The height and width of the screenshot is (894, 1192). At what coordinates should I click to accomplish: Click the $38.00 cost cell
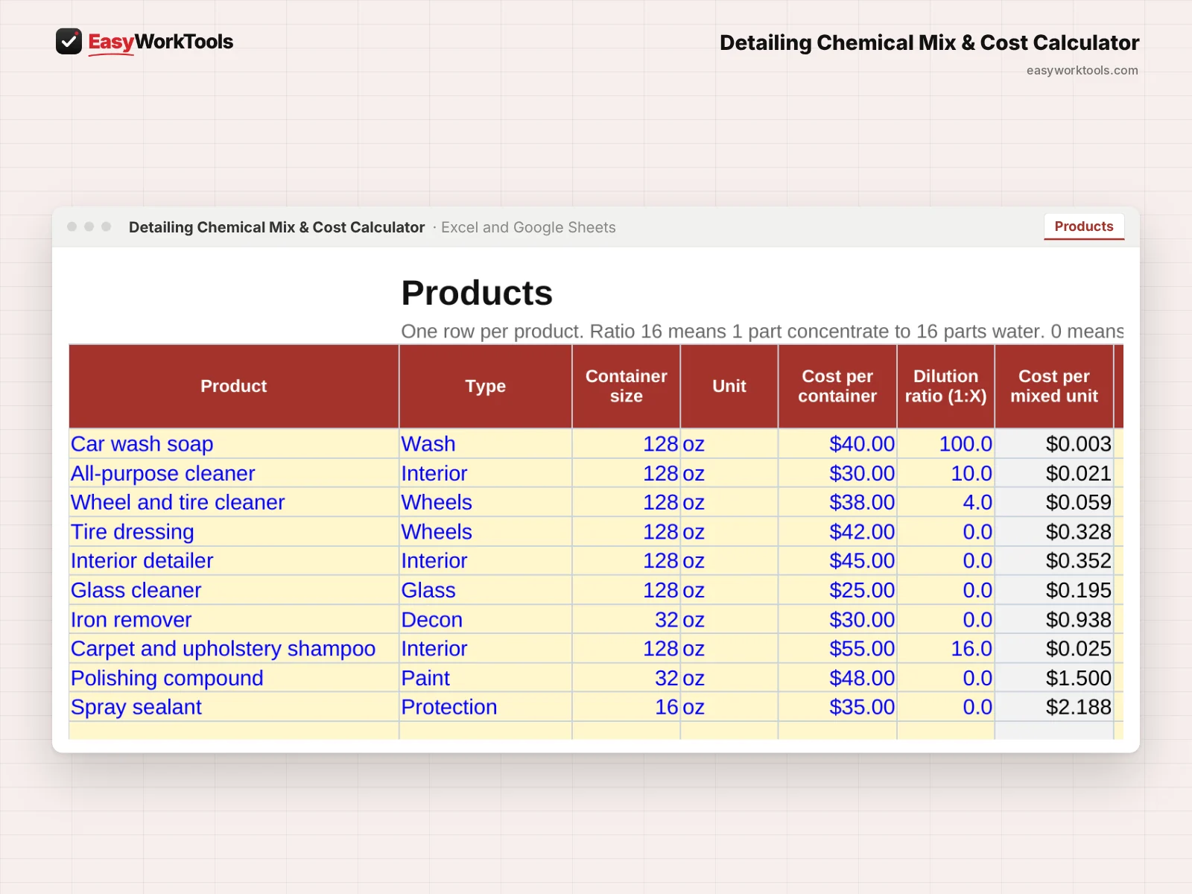pos(837,502)
